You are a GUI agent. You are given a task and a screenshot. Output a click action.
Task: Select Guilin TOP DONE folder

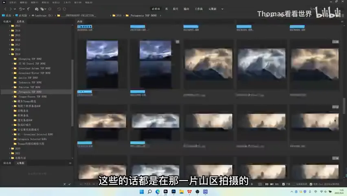[28, 78]
